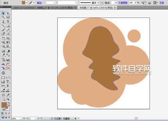The width and height of the screenshot is (168, 121).
Task: Select the Magic Wand tool
Action: pos(3,17)
